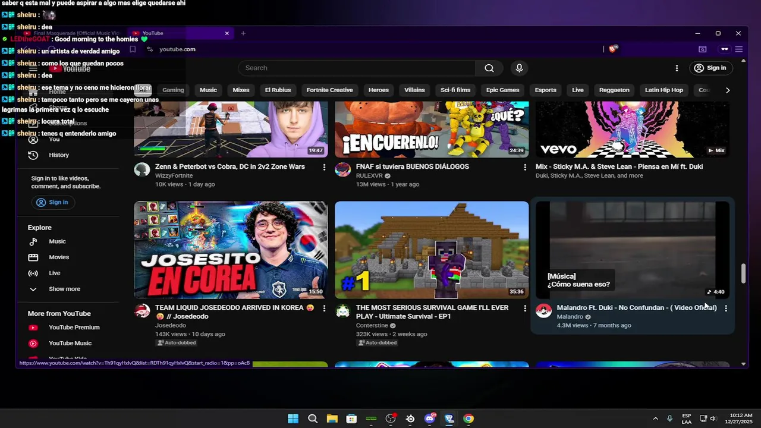This screenshot has width=761, height=428.
Task: Open Windows taskbar search
Action: (x=313, y=418)
